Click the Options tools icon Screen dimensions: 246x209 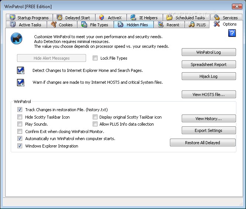point(217,24)
